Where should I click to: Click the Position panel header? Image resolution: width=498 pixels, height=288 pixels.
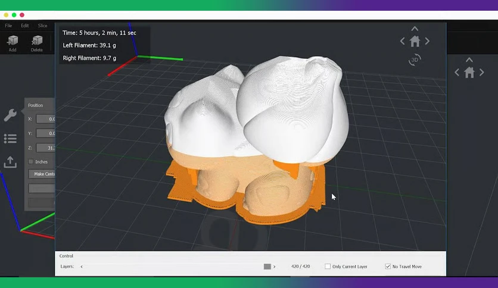tap(35, 105)
